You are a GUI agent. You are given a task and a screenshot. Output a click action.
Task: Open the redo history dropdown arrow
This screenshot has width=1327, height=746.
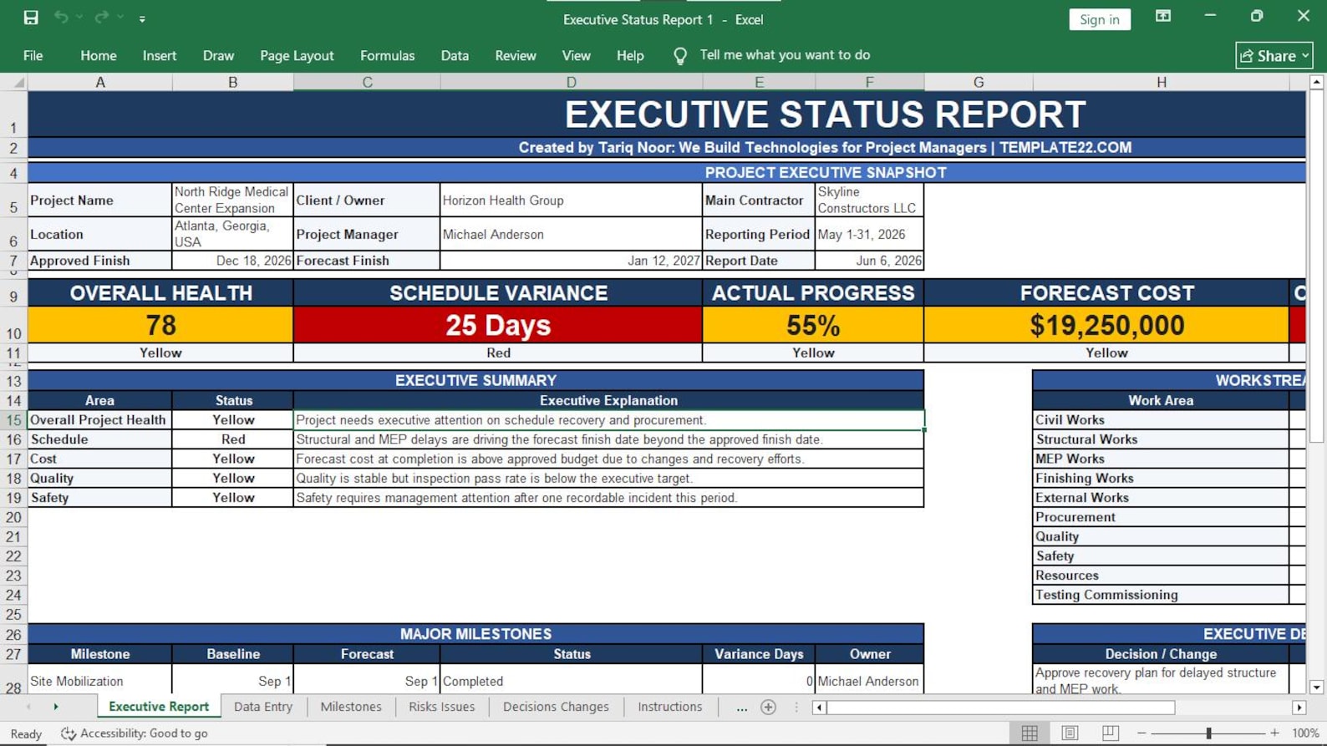(120, 18)
